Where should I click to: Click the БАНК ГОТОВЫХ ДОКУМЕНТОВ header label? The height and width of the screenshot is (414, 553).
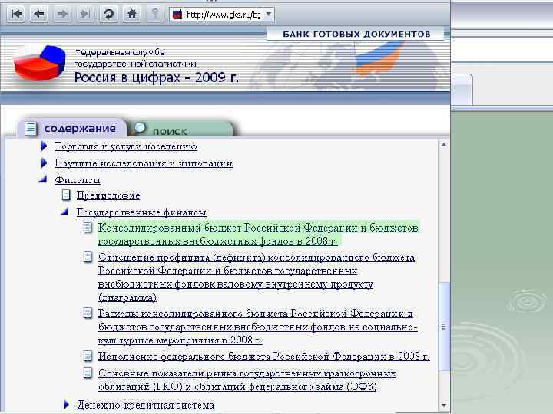pos(356,34)
